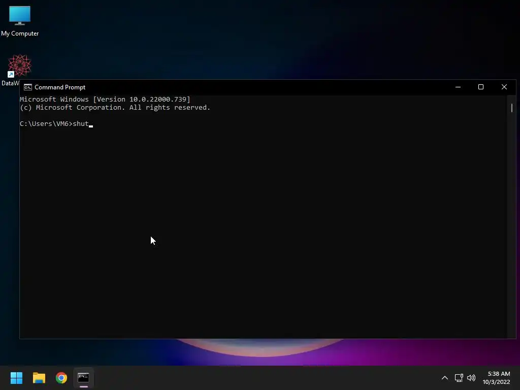Click the '10/3/2022' date text
The image size is (520, 390).
[496, 382]
